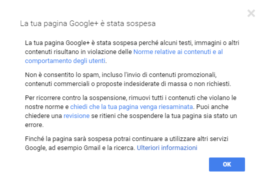Click the text 'Puoi anche' after the review link

[212, 107]
